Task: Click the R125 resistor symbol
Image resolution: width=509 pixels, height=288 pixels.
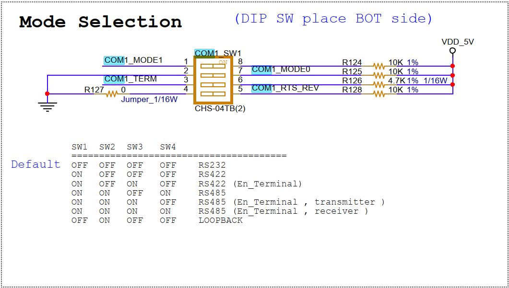Action: [x=379, y=75]
